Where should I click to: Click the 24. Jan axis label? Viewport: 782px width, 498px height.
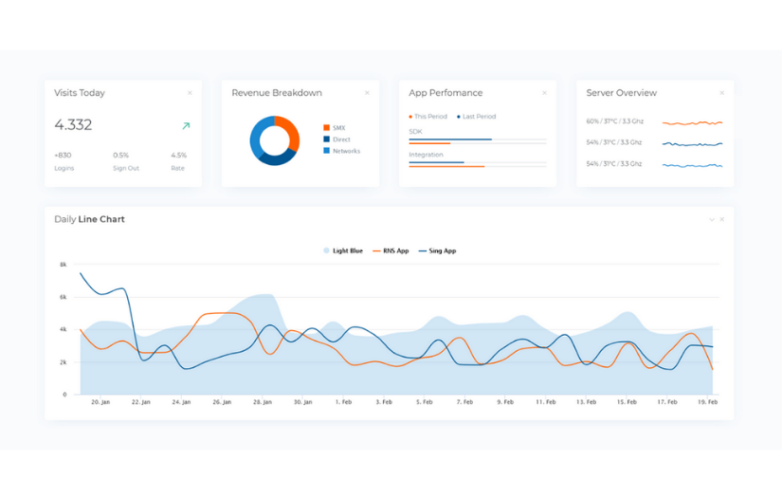pos(181,402)
